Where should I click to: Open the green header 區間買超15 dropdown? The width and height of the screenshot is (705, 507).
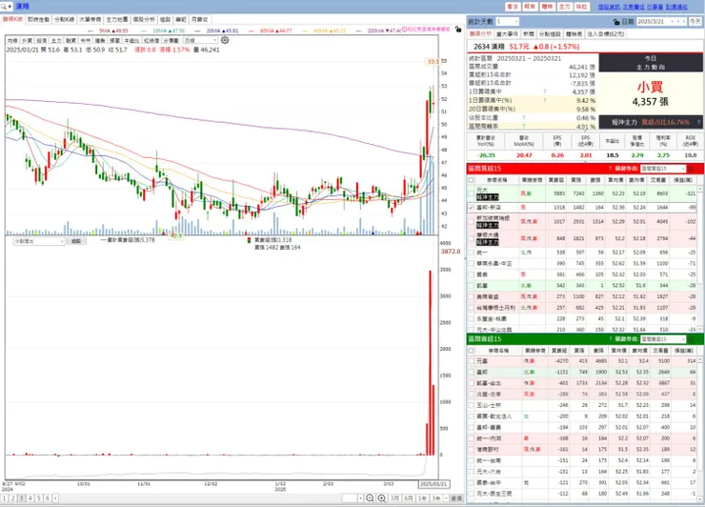click(x=663, y=338)
